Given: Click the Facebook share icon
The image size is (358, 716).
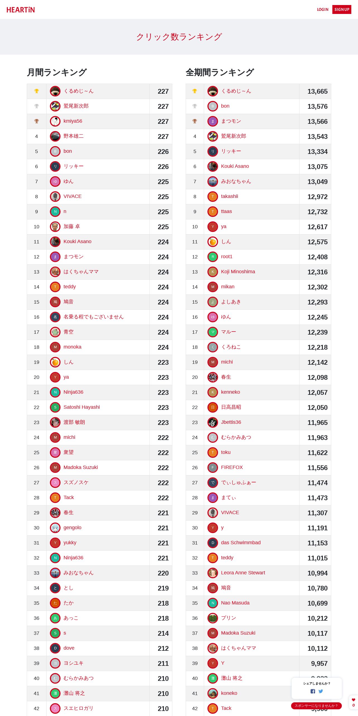Looking at the screenshot, I should point(313,691).
